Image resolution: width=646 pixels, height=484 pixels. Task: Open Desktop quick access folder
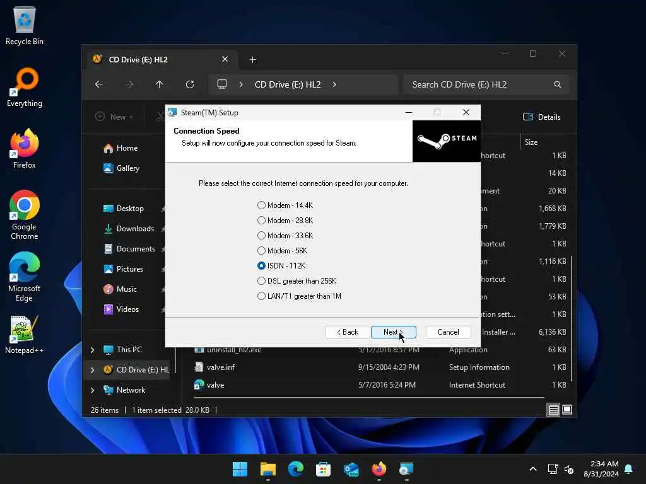coord(130,208)
